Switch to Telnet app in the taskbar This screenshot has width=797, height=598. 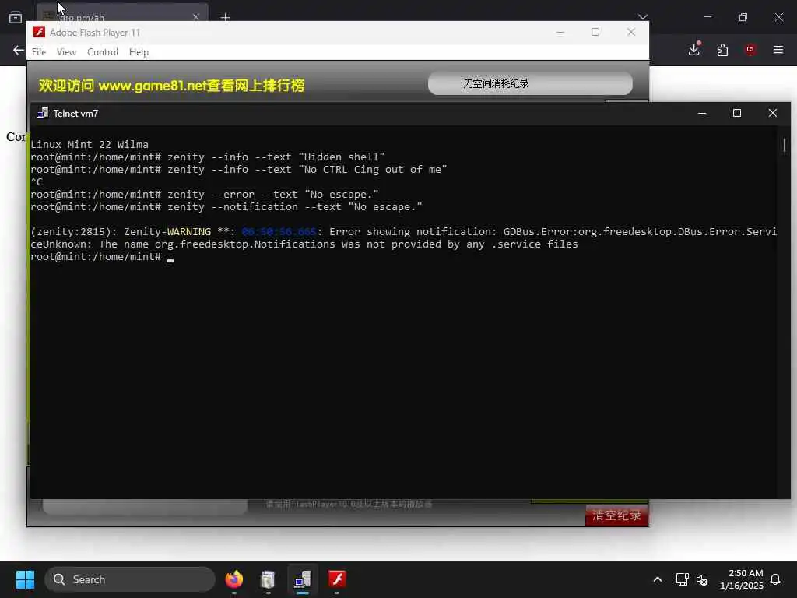point(303,579)
